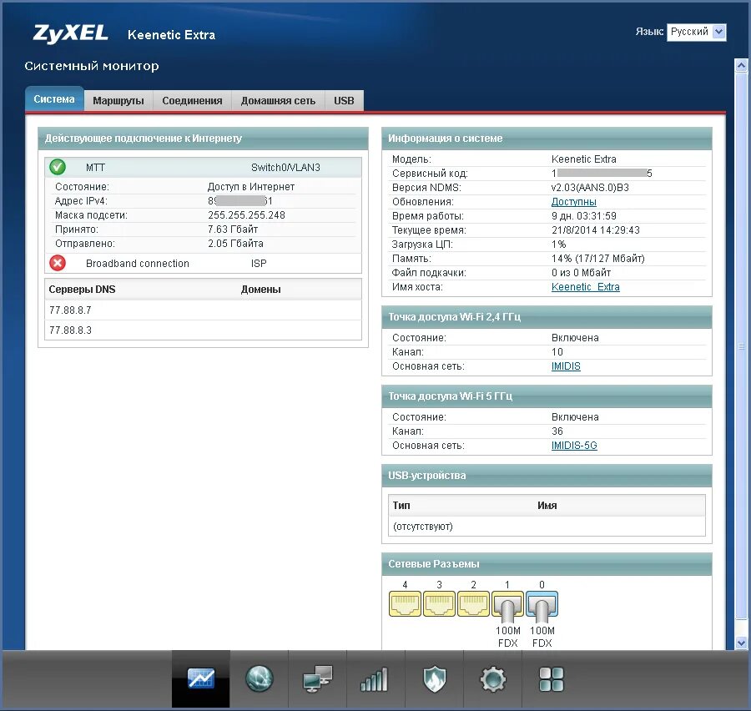
Task: Click memory value 14% (17/127 Мбайт)
Action: [x=597, y=259]
